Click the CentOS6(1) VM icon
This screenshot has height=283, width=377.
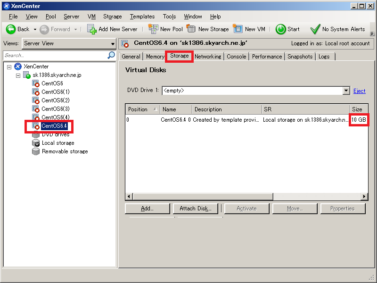[x=36, y=92]
